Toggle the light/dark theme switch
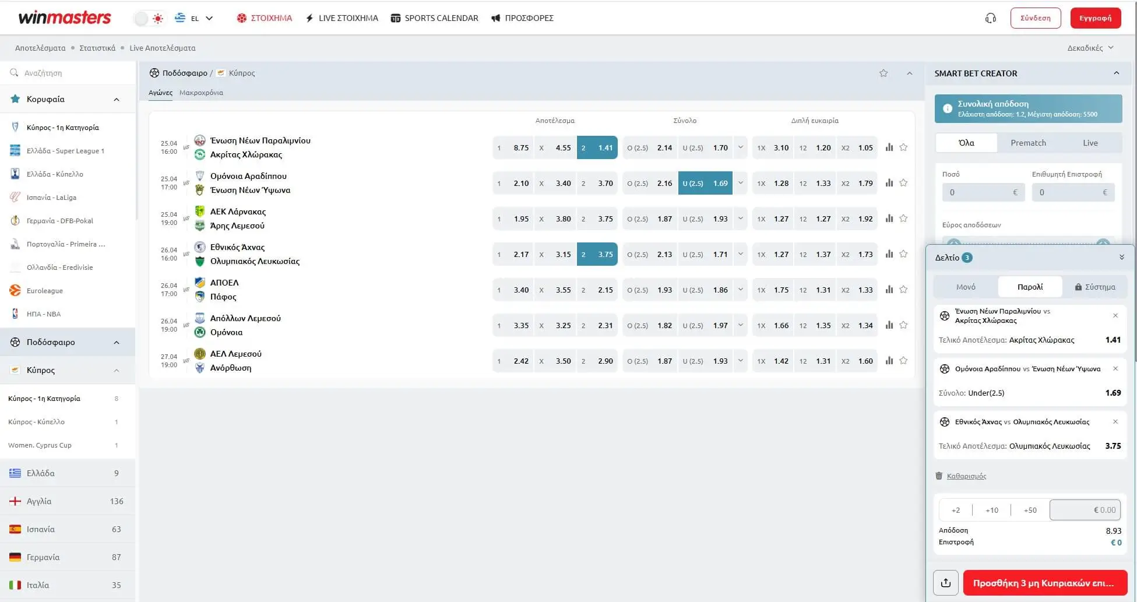Viewport: 1137px width, 602px height. pyautogui.click(x=149, y=19)
